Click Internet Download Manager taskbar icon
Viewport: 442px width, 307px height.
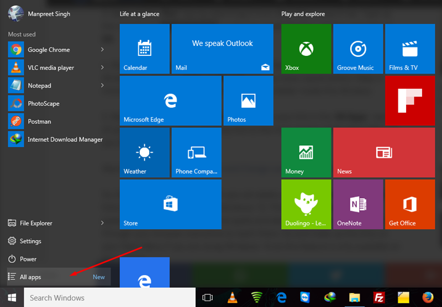(x=330, y=298)
